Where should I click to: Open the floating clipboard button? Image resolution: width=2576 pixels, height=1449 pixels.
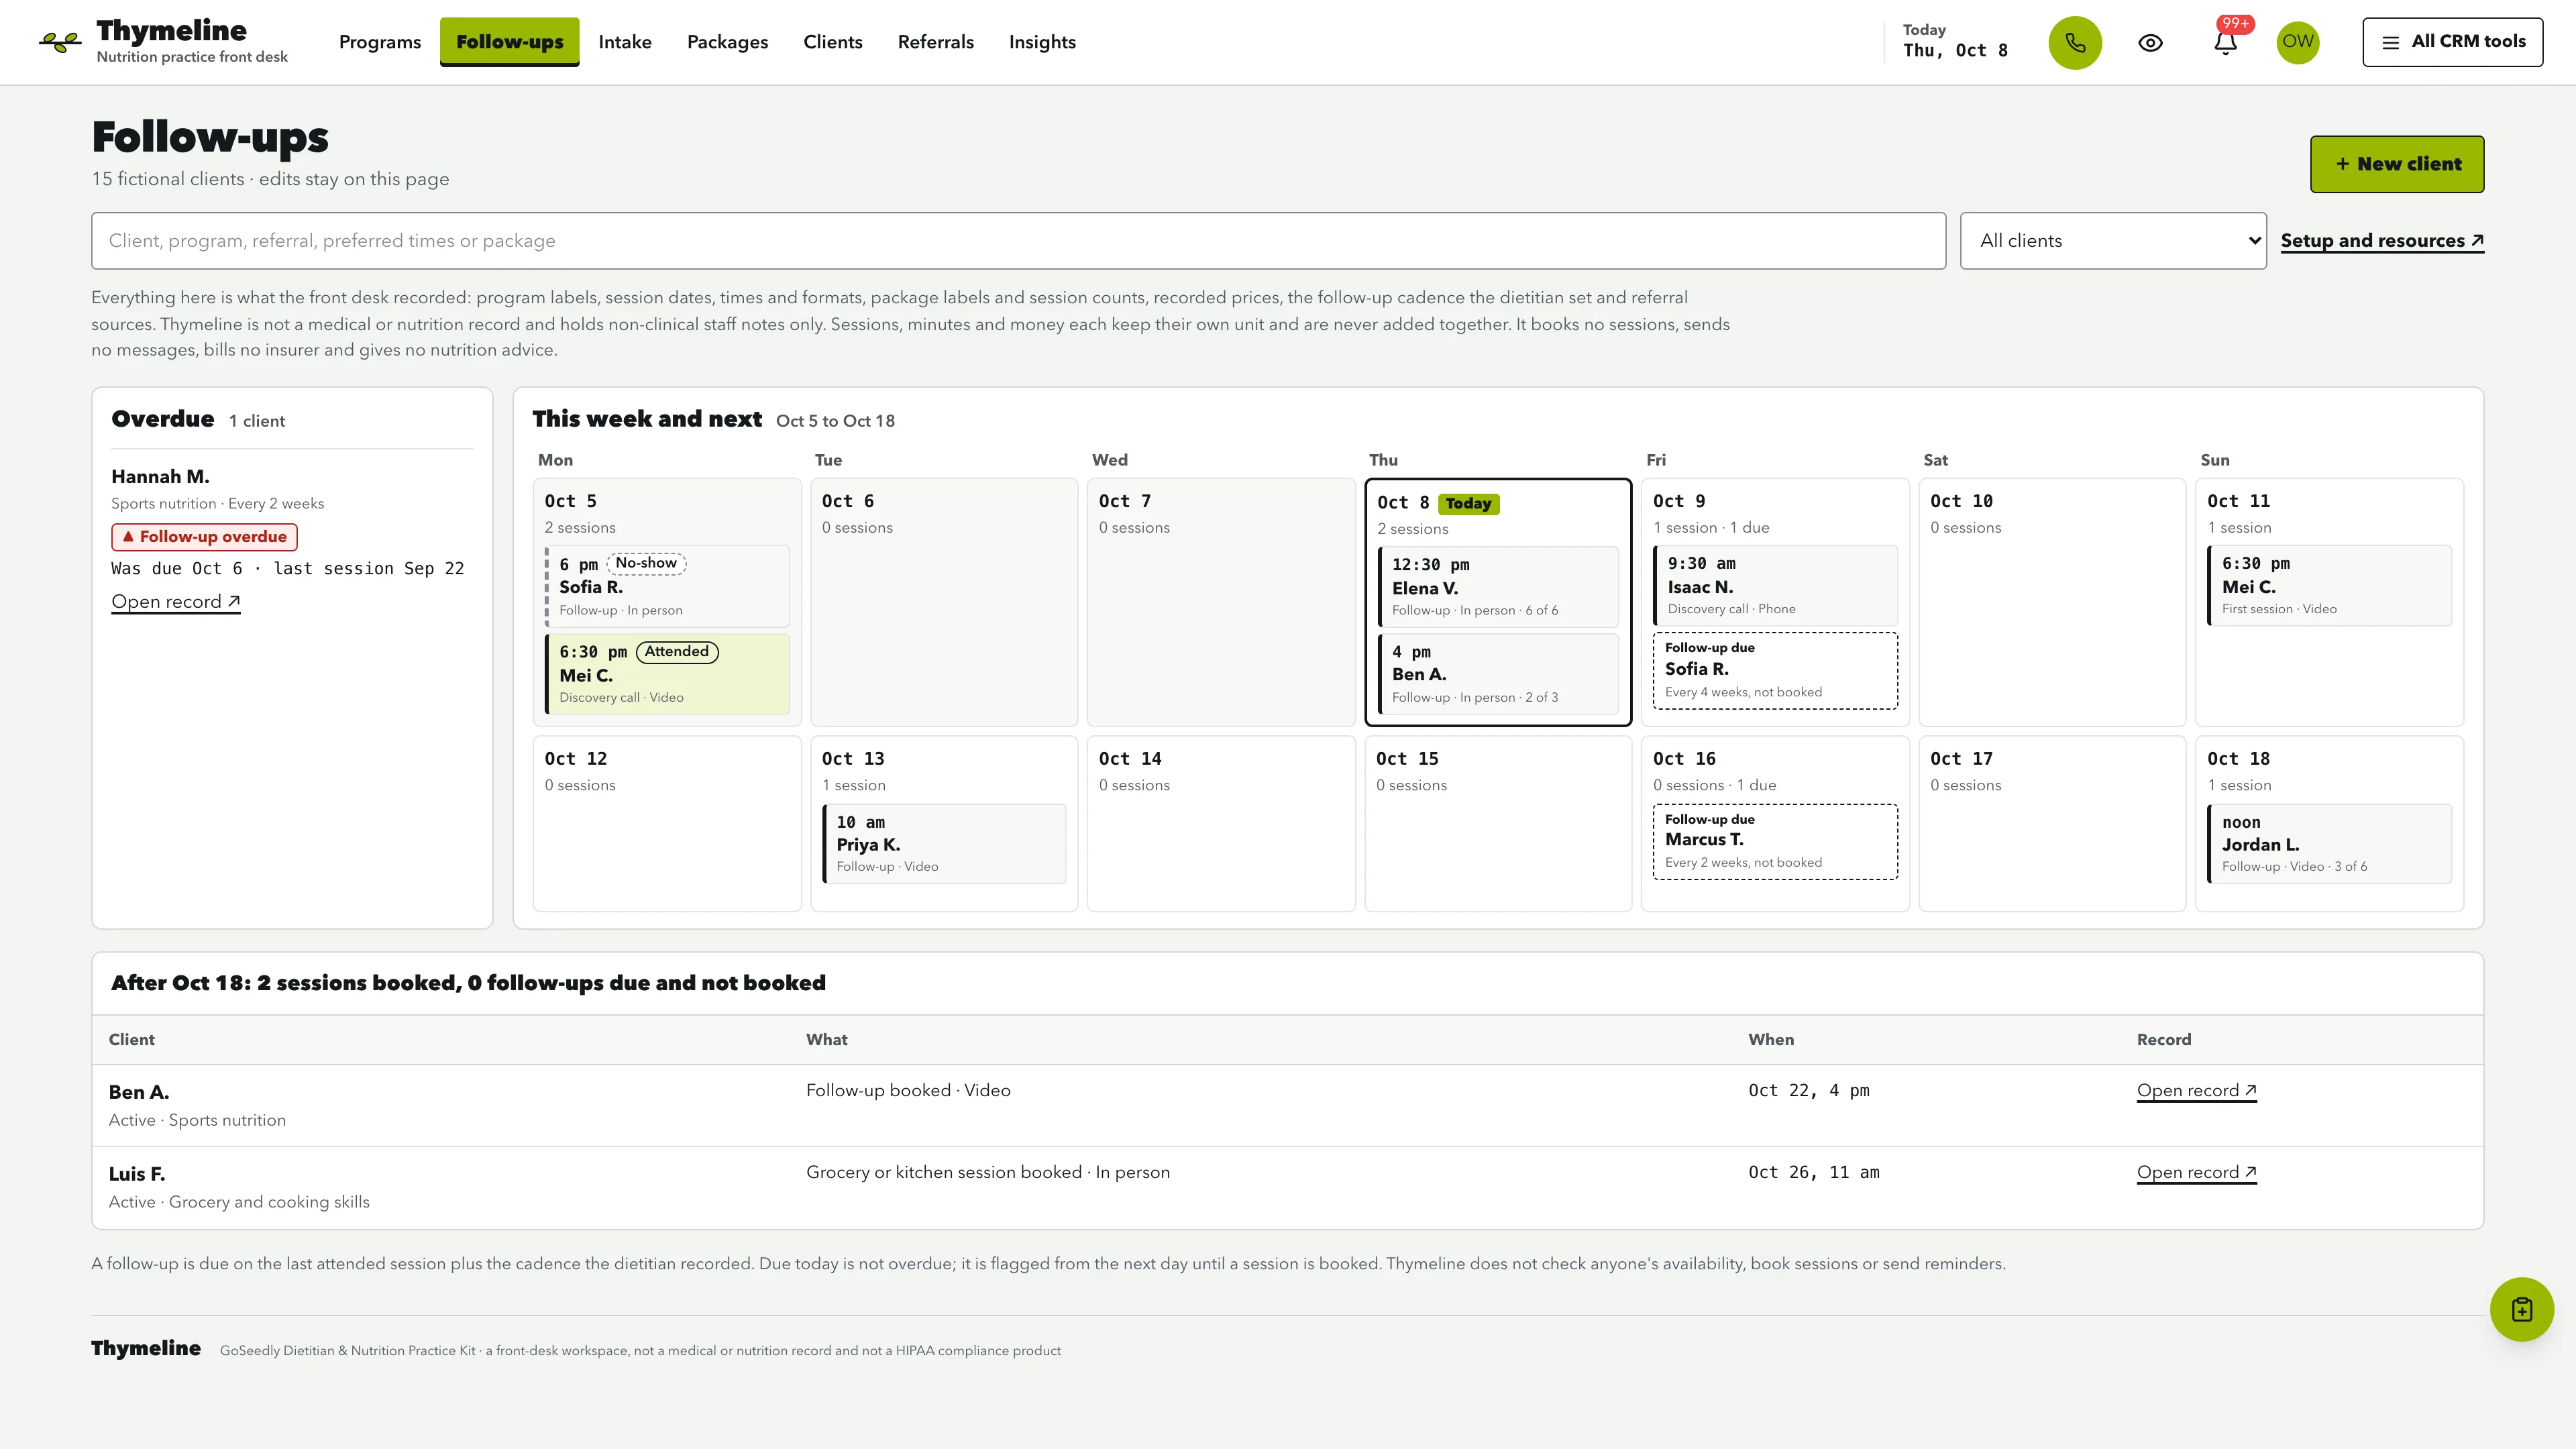pos(2521,1309)
